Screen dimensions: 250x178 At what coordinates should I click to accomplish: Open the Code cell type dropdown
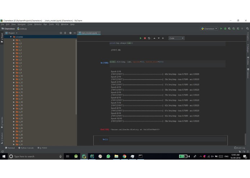coord(176,38)
